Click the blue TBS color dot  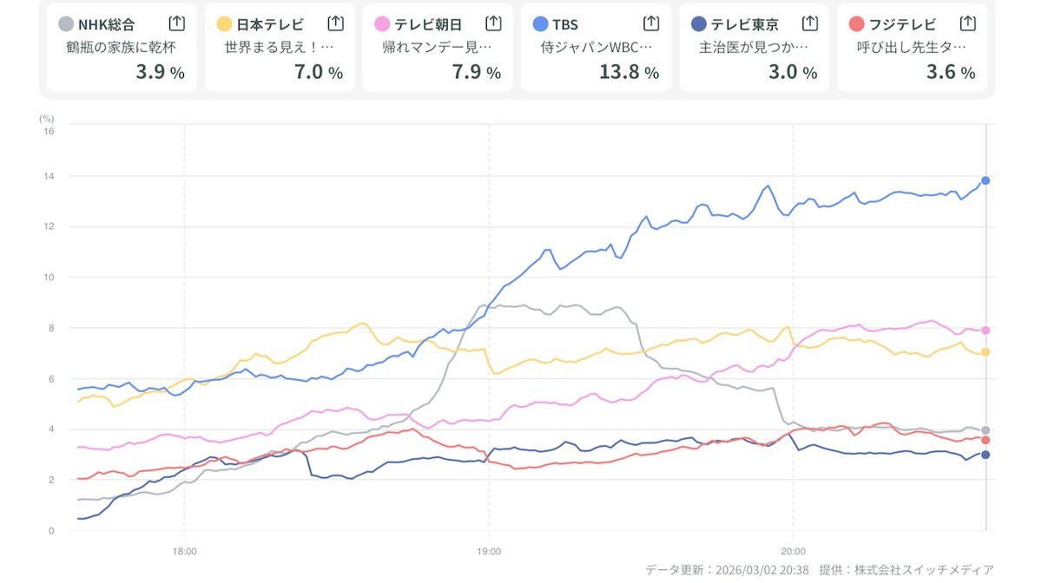(541, 24)
